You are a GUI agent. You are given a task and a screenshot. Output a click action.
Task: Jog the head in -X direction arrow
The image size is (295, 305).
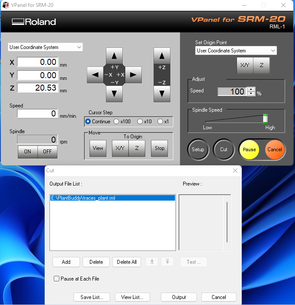tap(95, 75)
